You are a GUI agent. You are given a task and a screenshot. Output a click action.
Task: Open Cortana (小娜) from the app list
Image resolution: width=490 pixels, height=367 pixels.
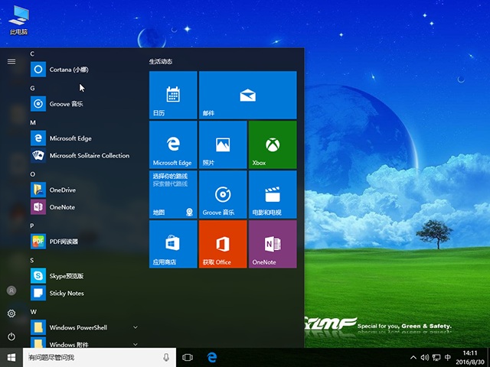pyautogui.click(x=69, y=70)
